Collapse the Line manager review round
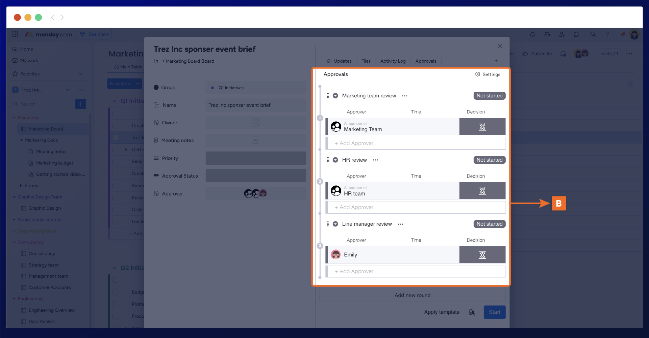Viewport: 649px width, 338px height. 335,224
